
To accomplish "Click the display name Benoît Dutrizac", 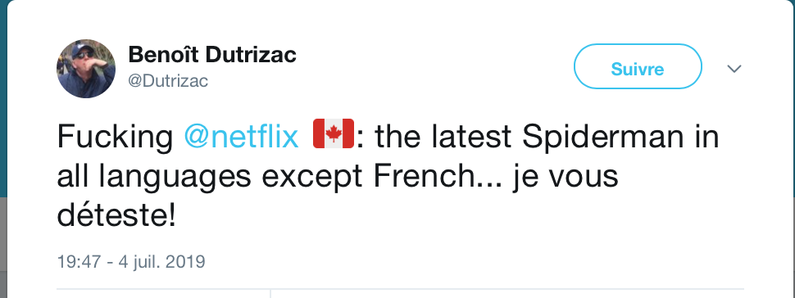I will pyautogui.click(x=212, y=55).
